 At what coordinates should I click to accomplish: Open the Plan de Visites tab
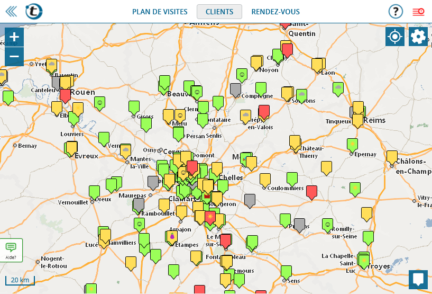pos(160,12)
